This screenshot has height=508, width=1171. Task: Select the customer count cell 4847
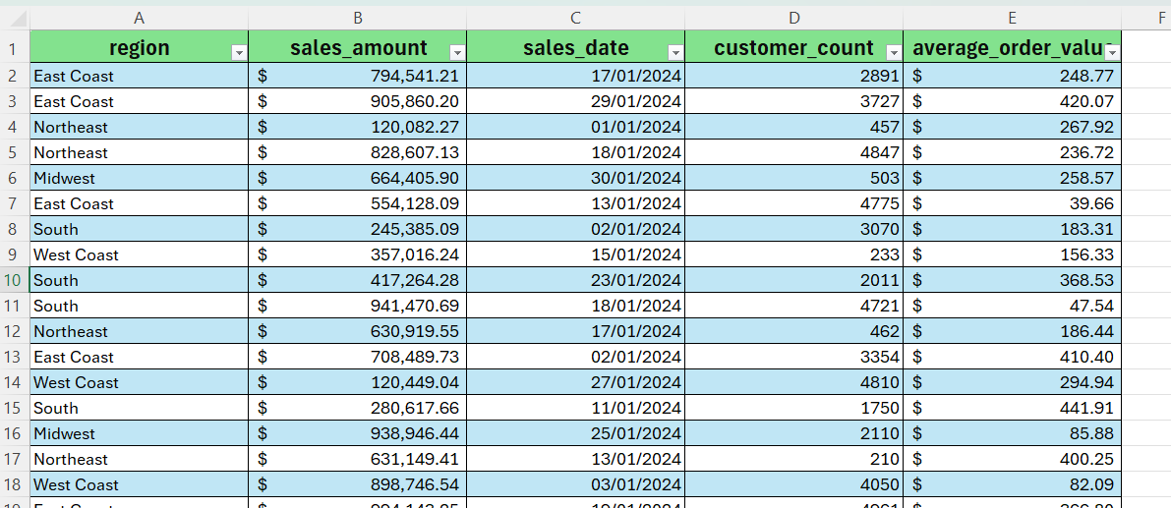click(x=793, y=152)
